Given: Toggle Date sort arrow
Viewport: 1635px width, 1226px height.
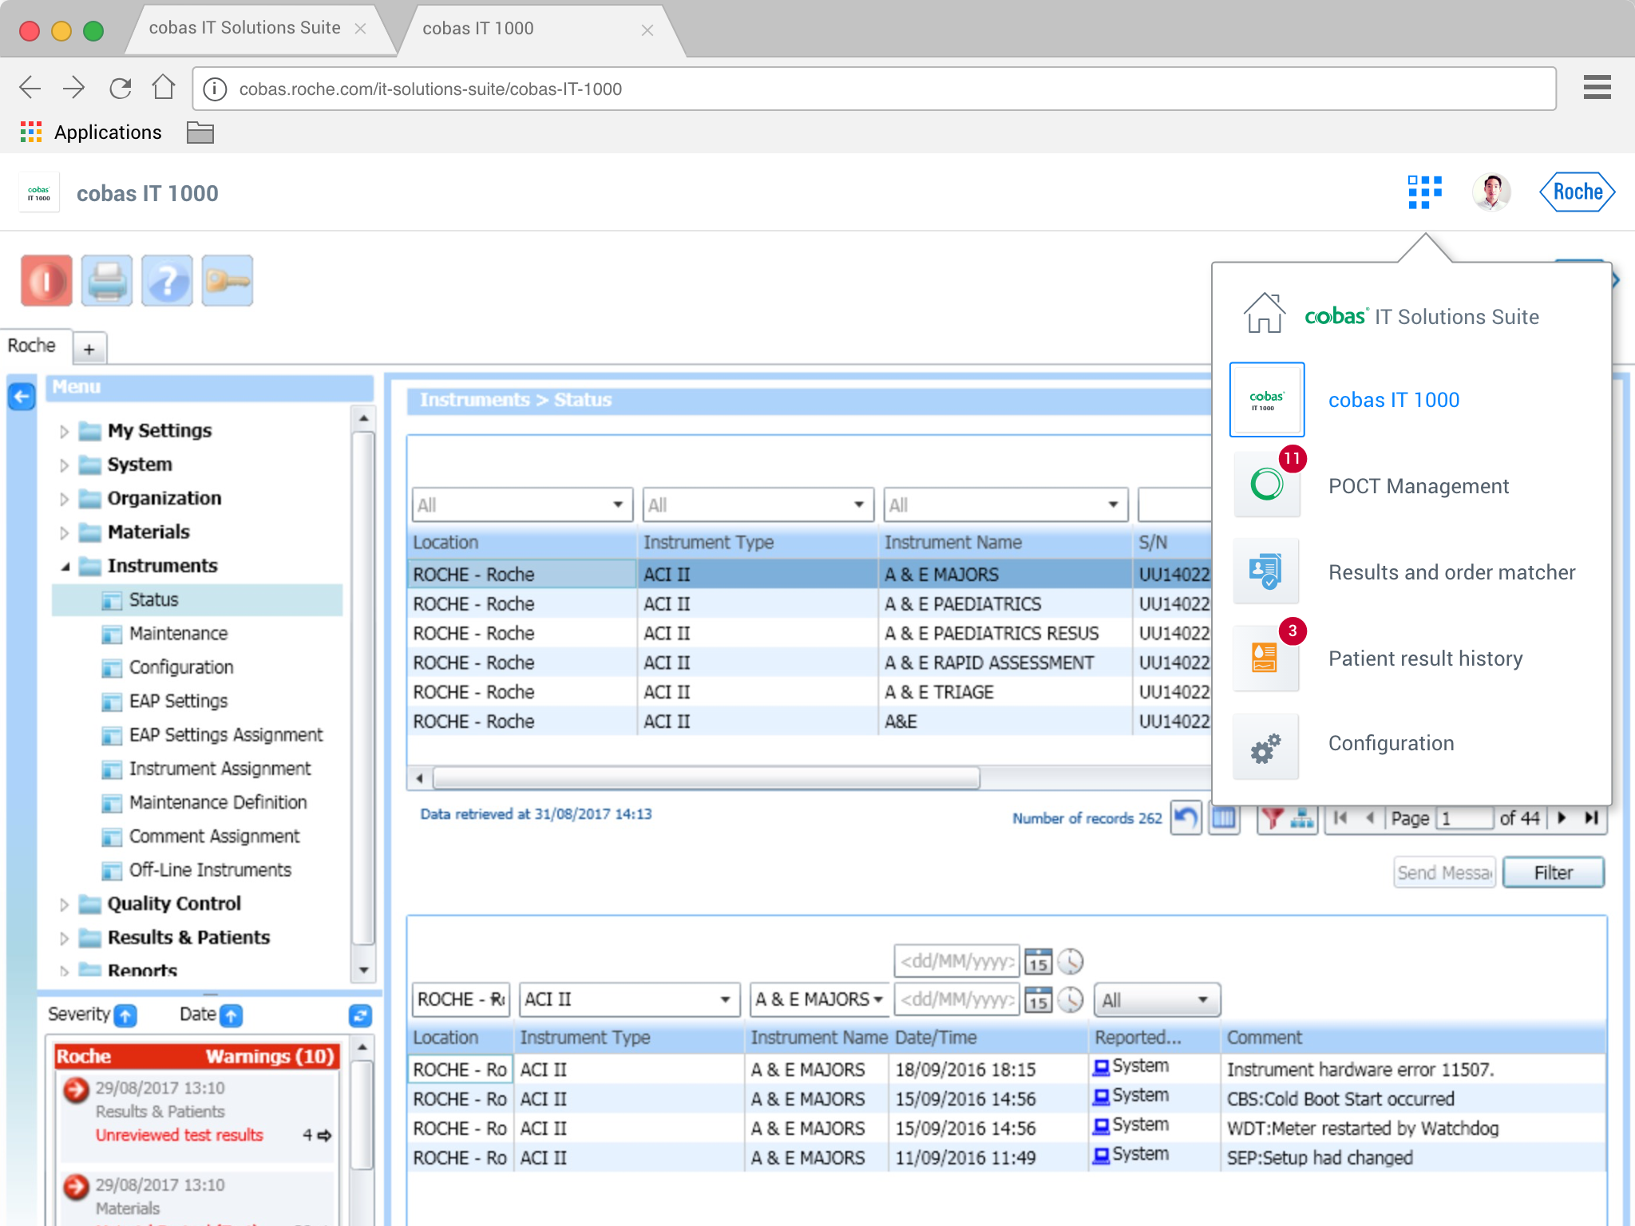Looking at the screenshot, I should pos(231,1015).
